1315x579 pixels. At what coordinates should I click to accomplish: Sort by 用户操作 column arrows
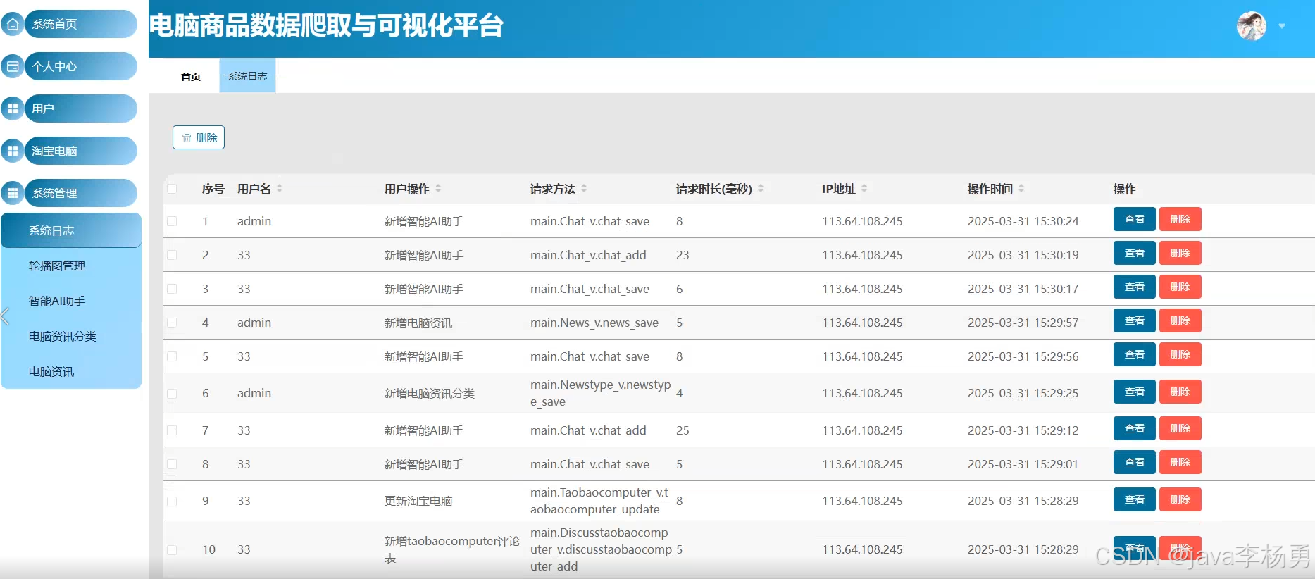click(x=438, y=189)
